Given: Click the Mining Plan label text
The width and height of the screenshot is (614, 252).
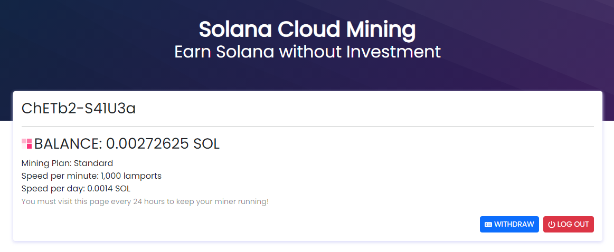Looking at the screenshot, I should (x=46, y=163).
